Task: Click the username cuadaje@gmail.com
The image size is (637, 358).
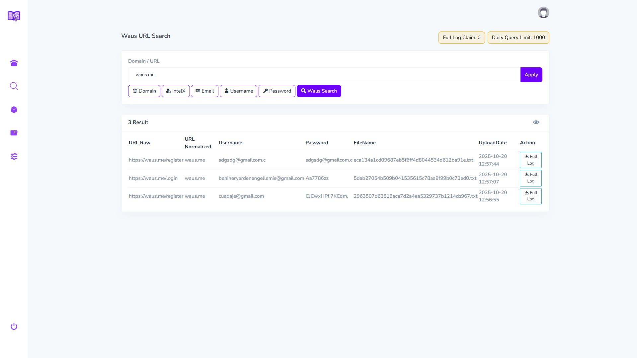Action: (x=241, y=196)
